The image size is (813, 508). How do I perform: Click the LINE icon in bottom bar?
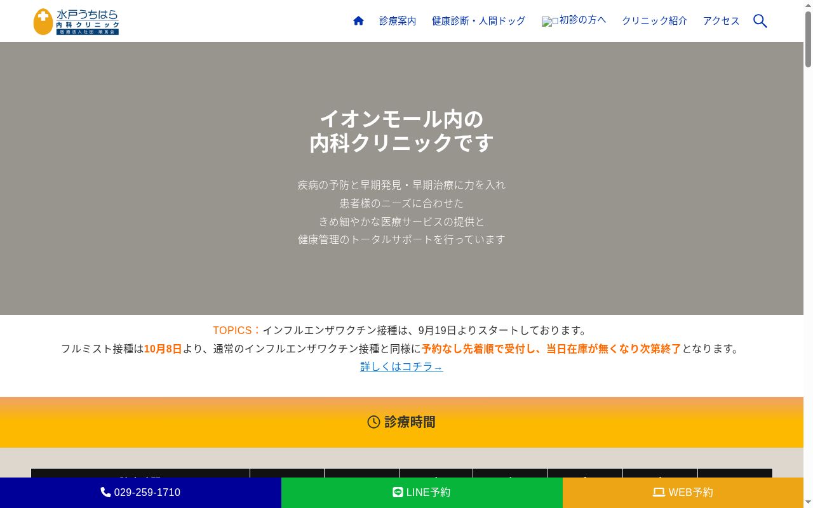(398, 492)
